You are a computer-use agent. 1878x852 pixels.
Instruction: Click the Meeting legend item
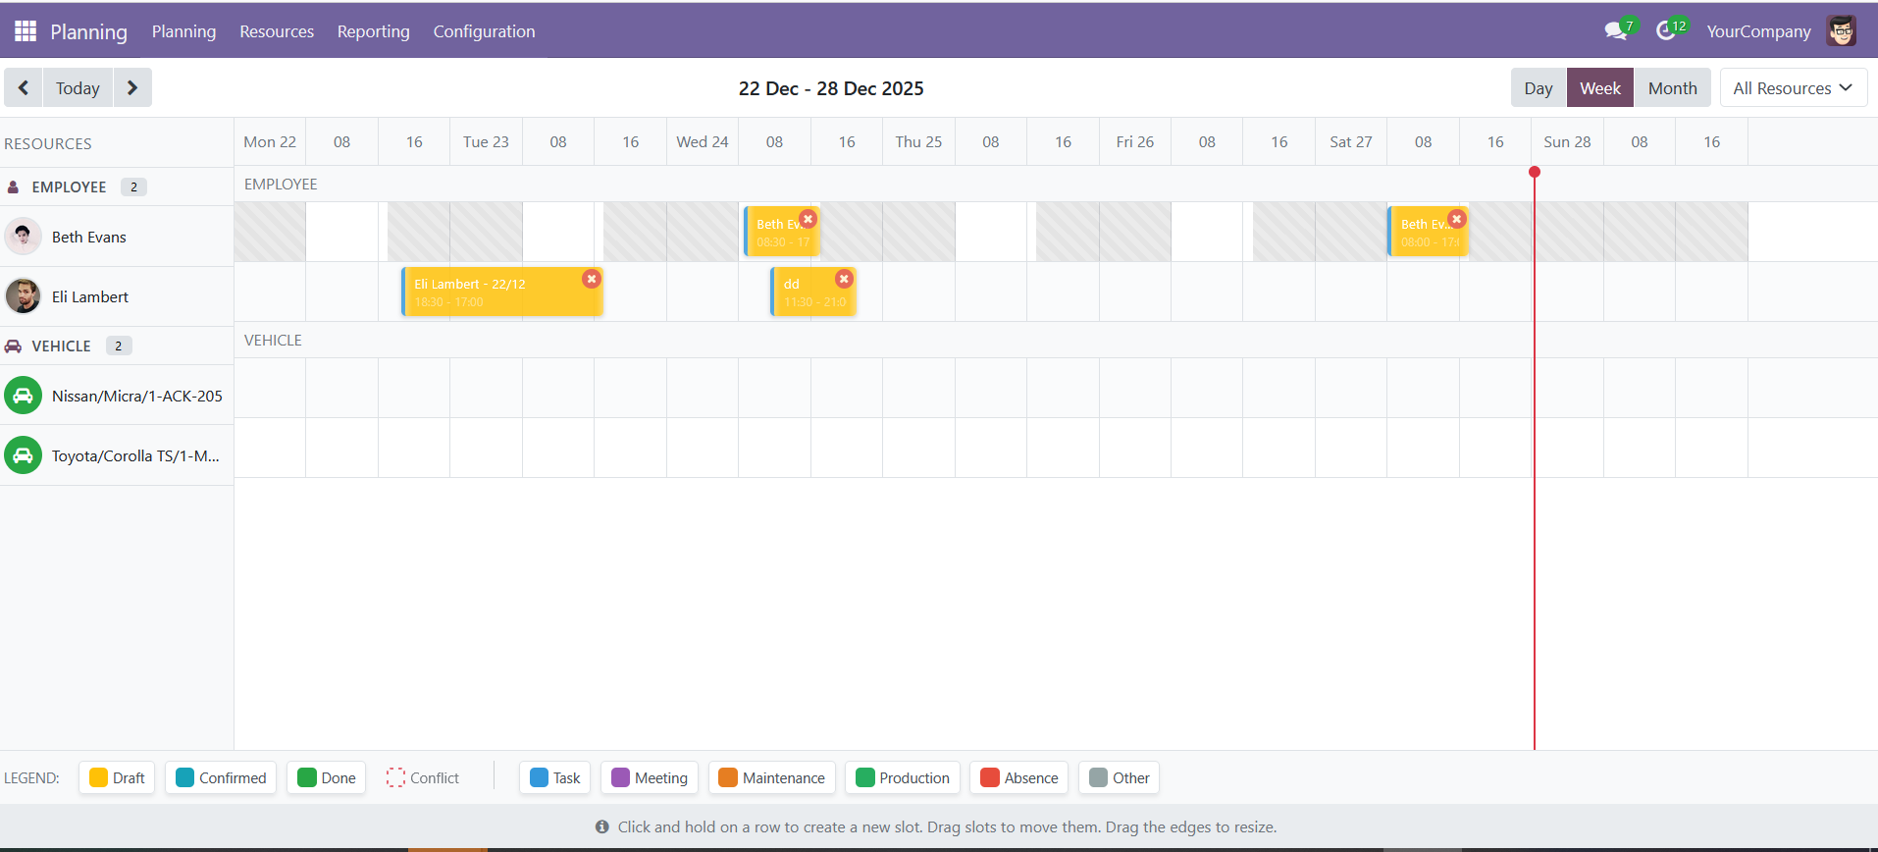[x=650, y=777]
